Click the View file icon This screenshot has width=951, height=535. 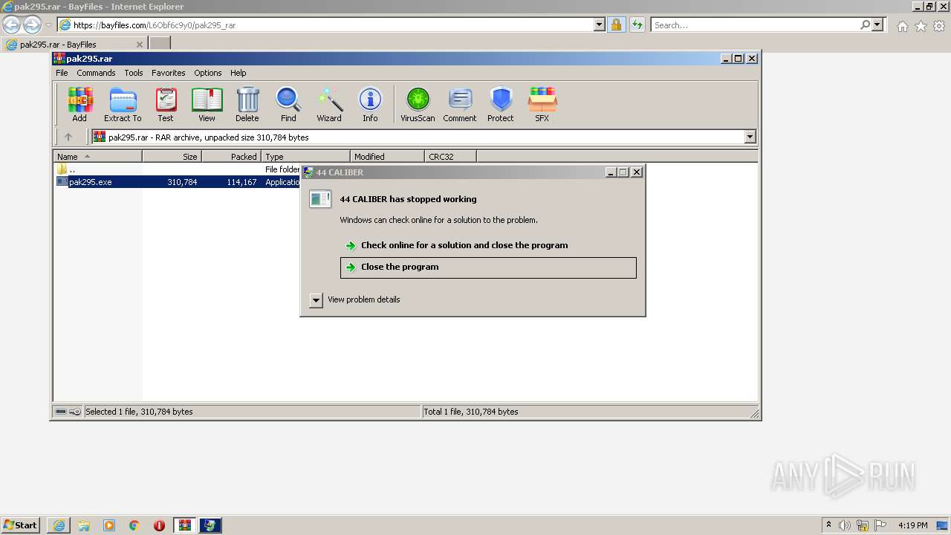207,104
